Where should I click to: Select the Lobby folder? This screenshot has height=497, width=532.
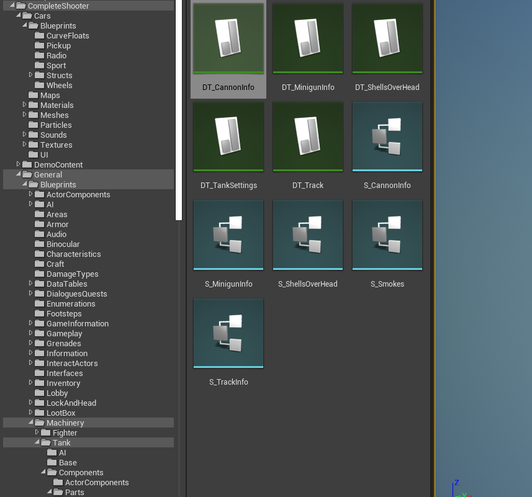[x=52, y=393]
